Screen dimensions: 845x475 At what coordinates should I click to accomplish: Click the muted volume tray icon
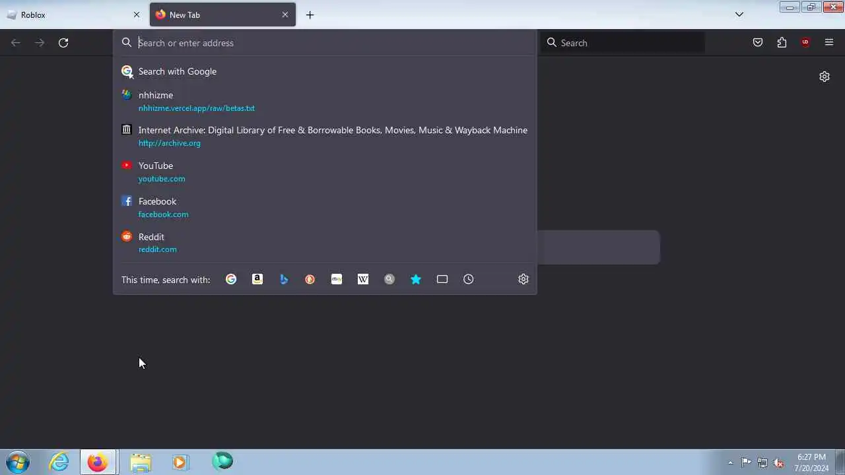point(779,462)
